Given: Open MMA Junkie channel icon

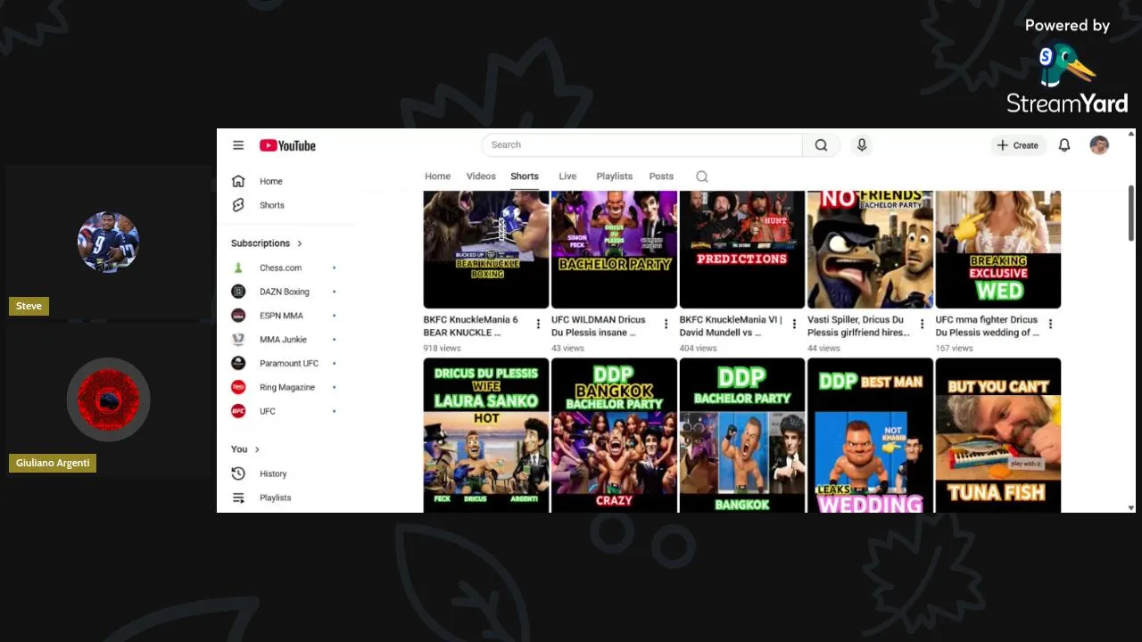Looking at the screenshot, I should pyautogui.click(x=238, y=340).
